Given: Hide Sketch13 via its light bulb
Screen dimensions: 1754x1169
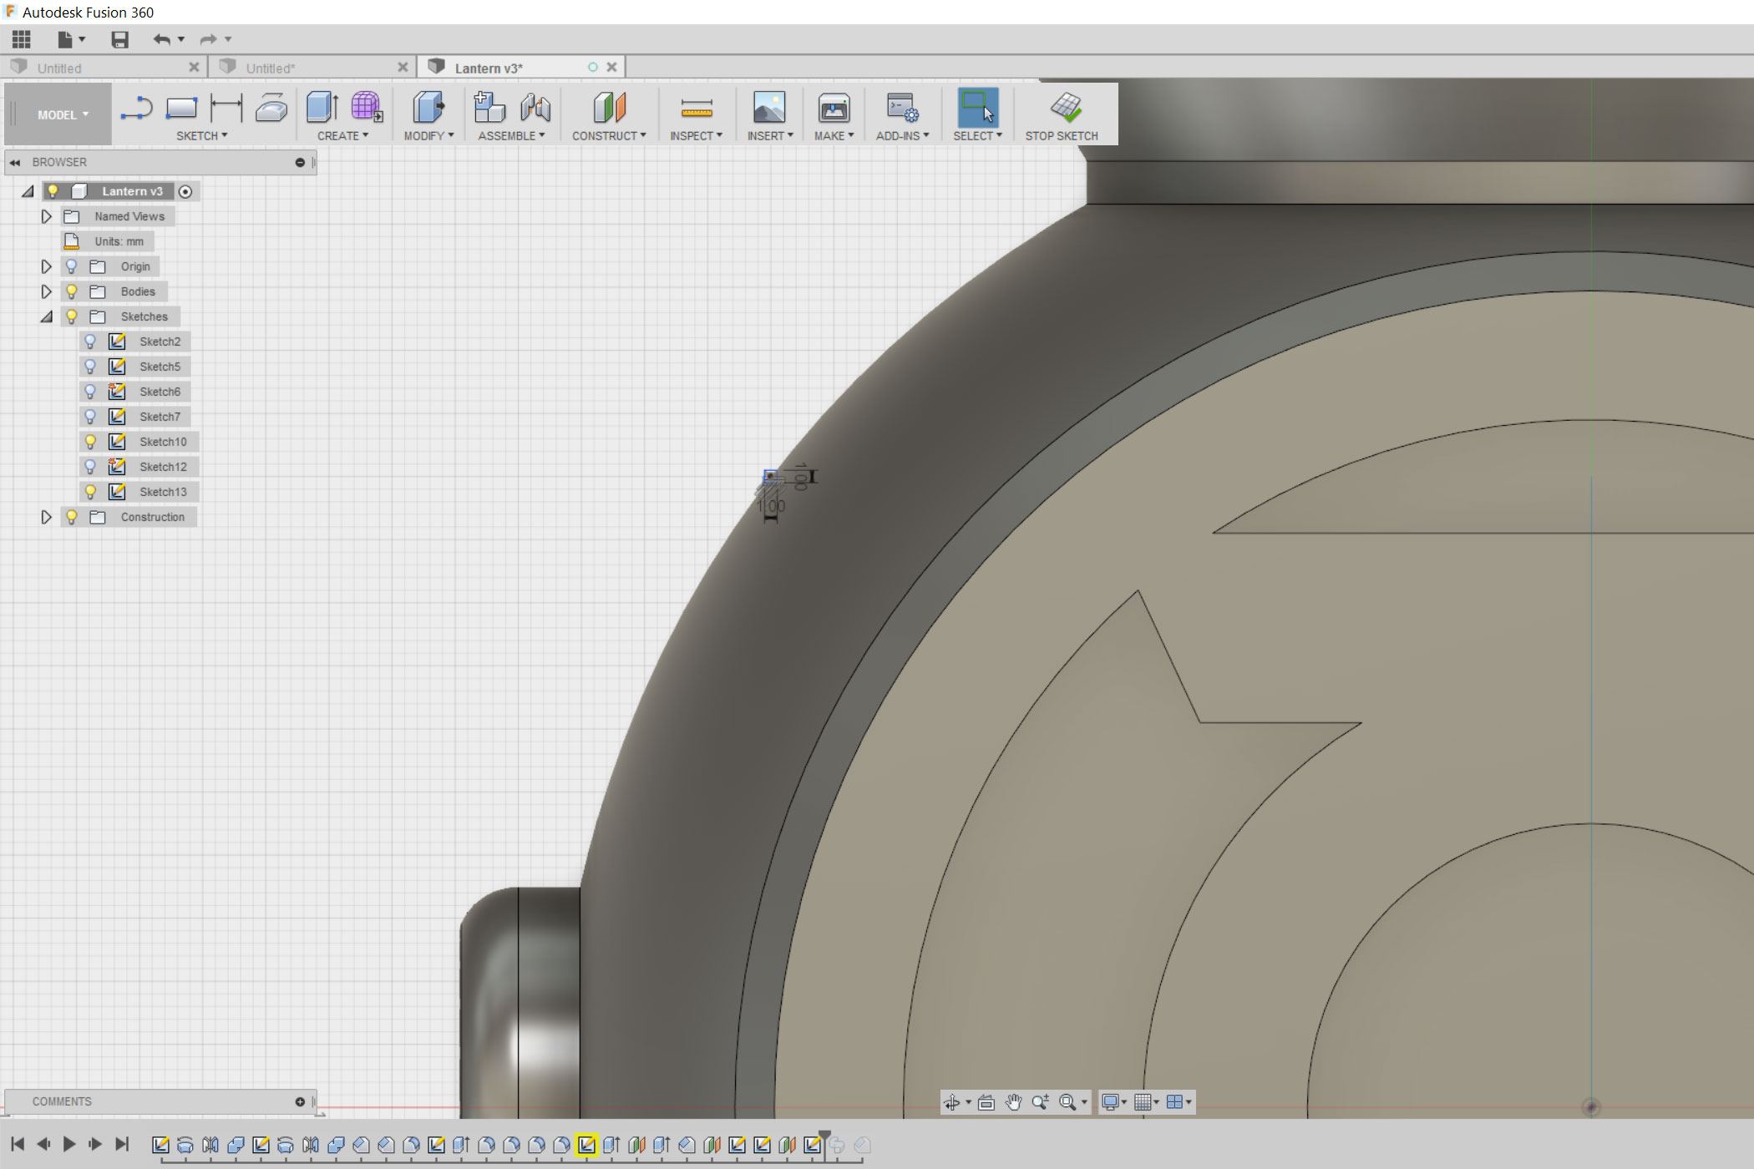Looking at the screenshot, I should (90, 492).
